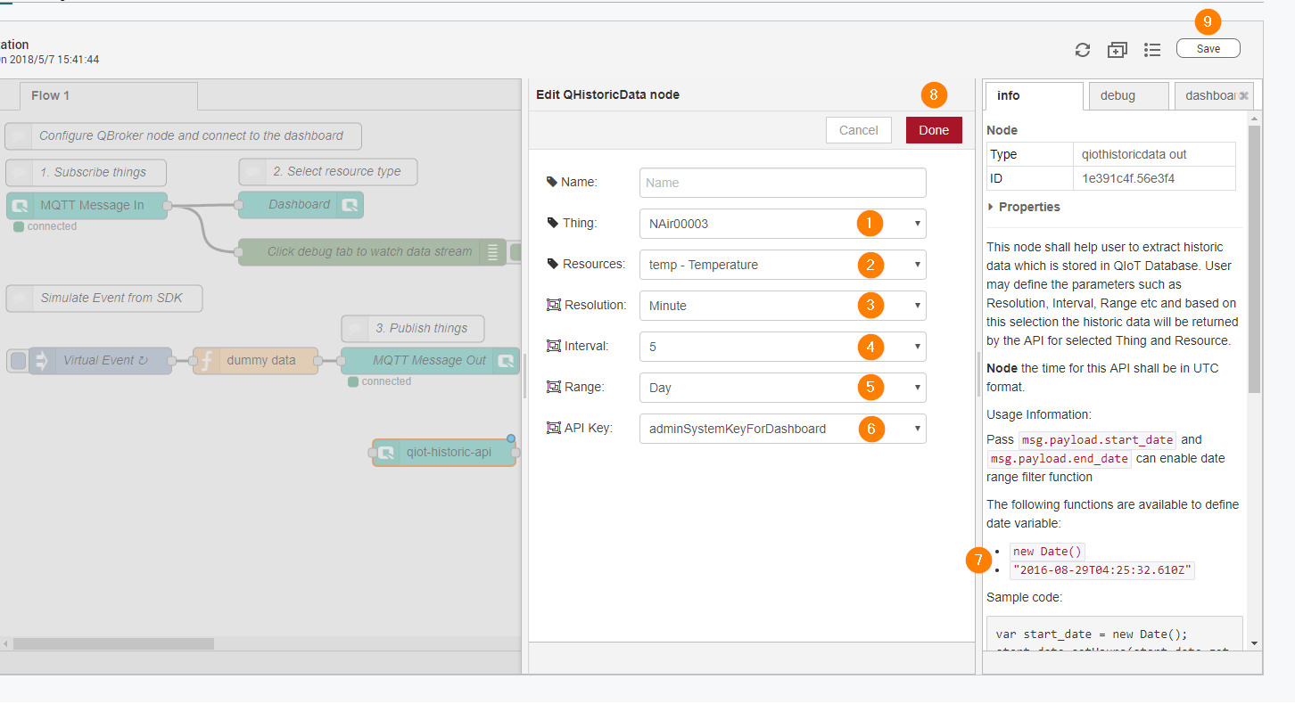Click into the Name input field
This screenshot has width=1295, height=704.
click(782, 183)
